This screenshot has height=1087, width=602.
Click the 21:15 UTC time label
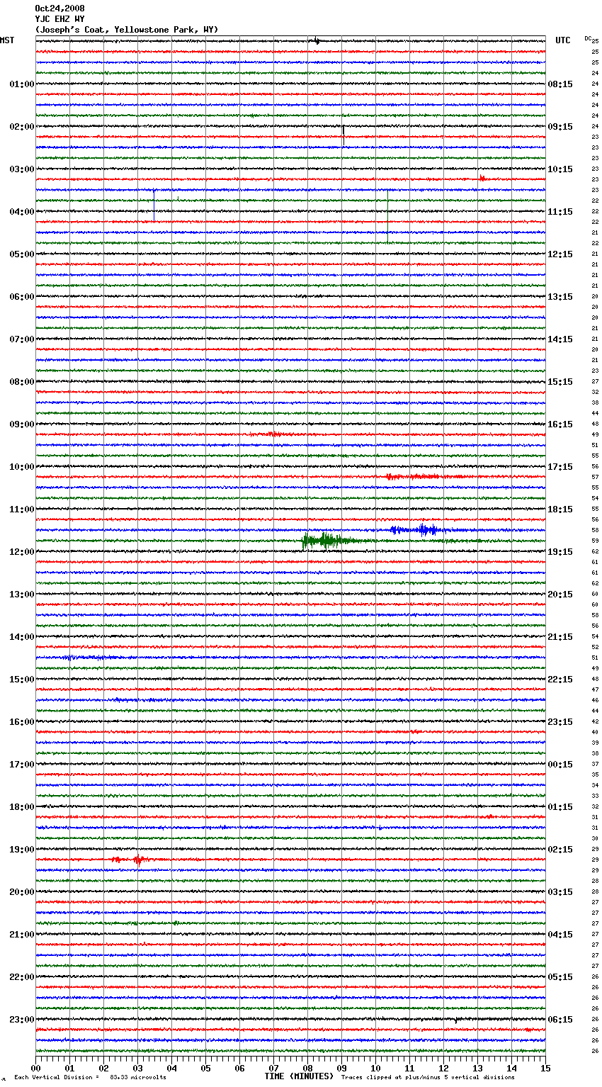click(560, 637)
